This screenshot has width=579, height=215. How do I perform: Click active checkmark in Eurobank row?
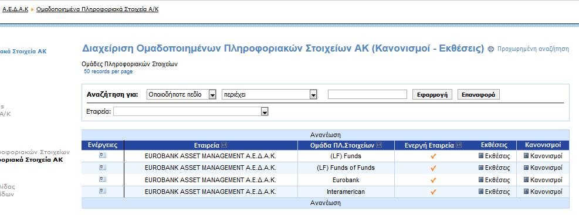pos(434,180)
